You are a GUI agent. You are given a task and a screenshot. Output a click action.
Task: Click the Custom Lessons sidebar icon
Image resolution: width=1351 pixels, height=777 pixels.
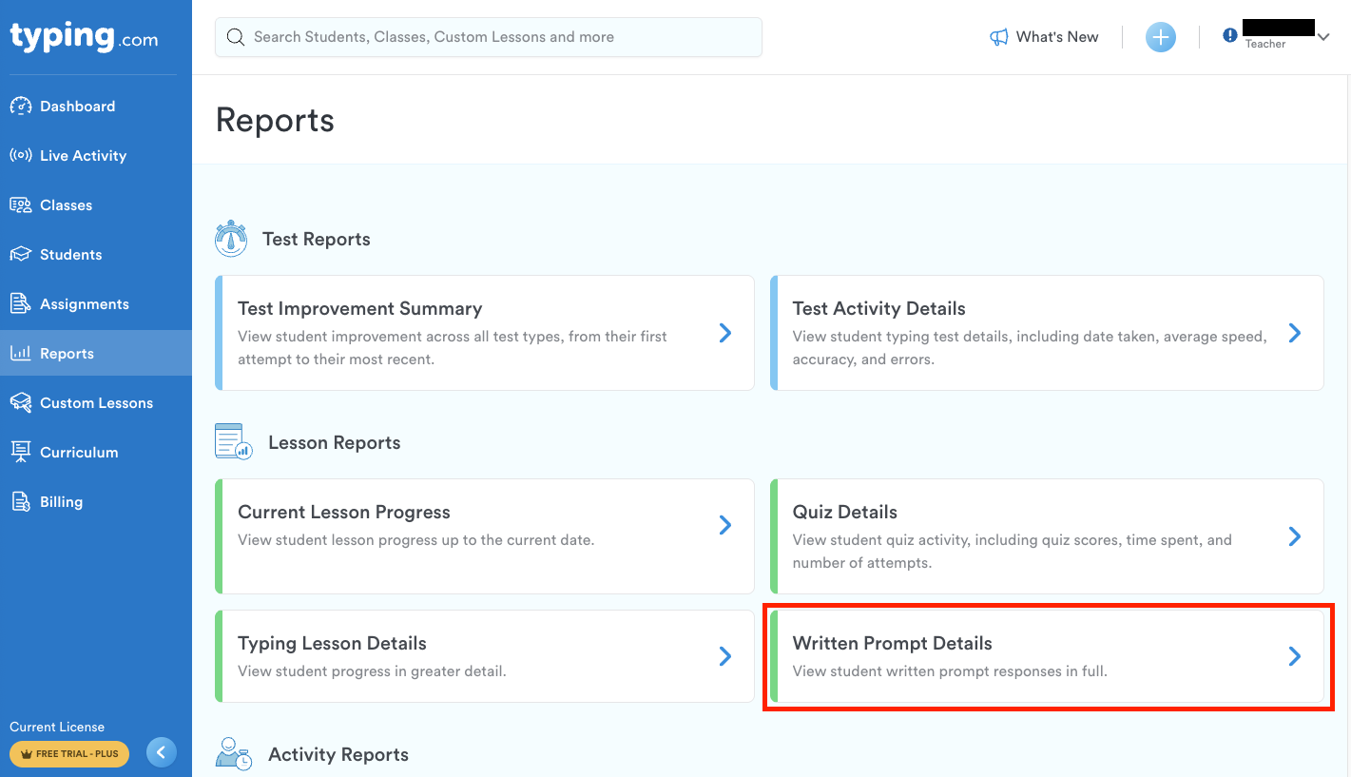21,403
